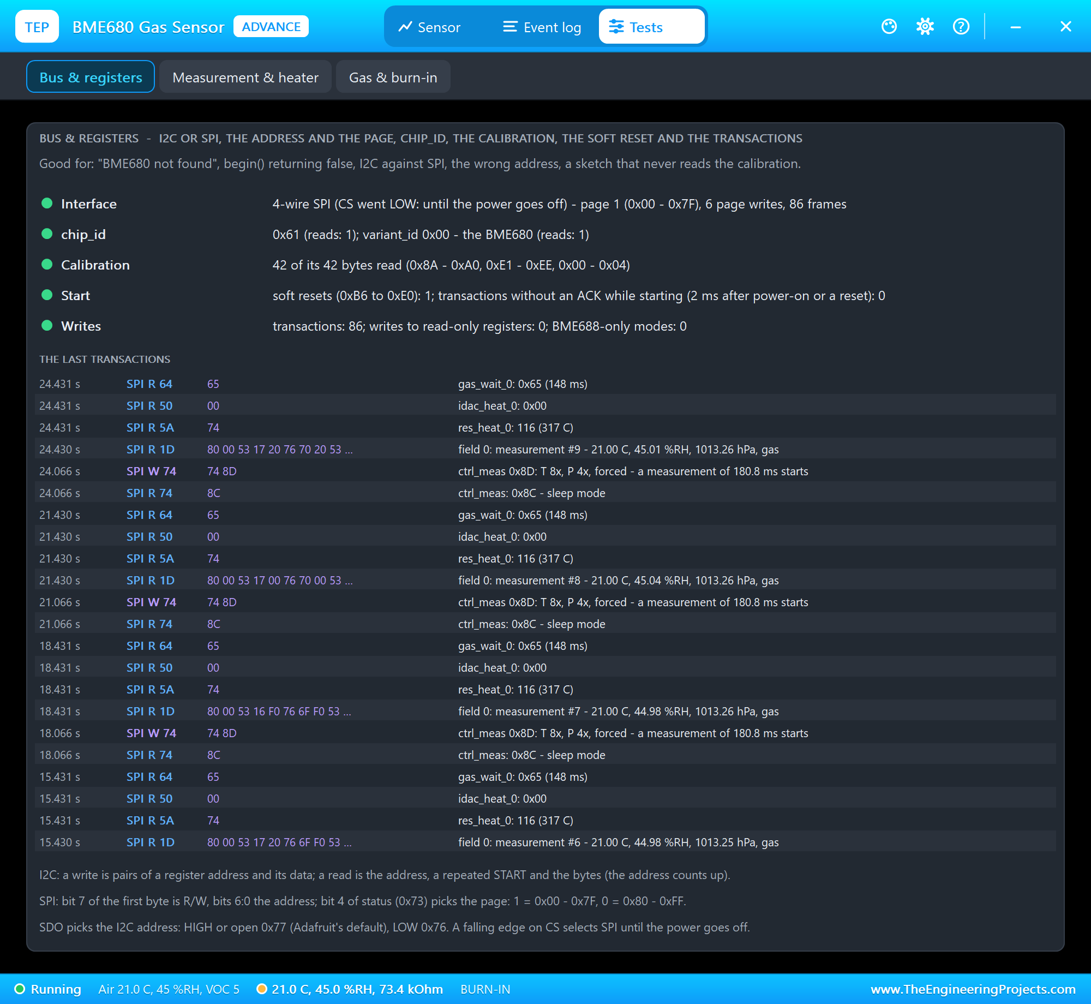The height and width of the screenshot is (1004, 1091).
Task: Click the green Running indicator dot
Action: [x=20, y=989]
